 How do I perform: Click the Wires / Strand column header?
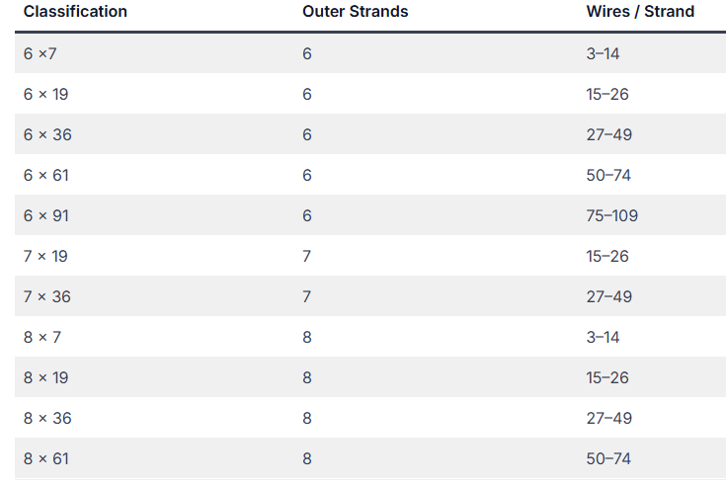click(x=640, y=12)
